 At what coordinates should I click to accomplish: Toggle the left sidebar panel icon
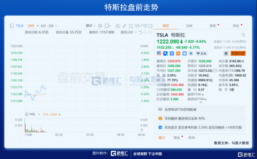pos(12,26)
